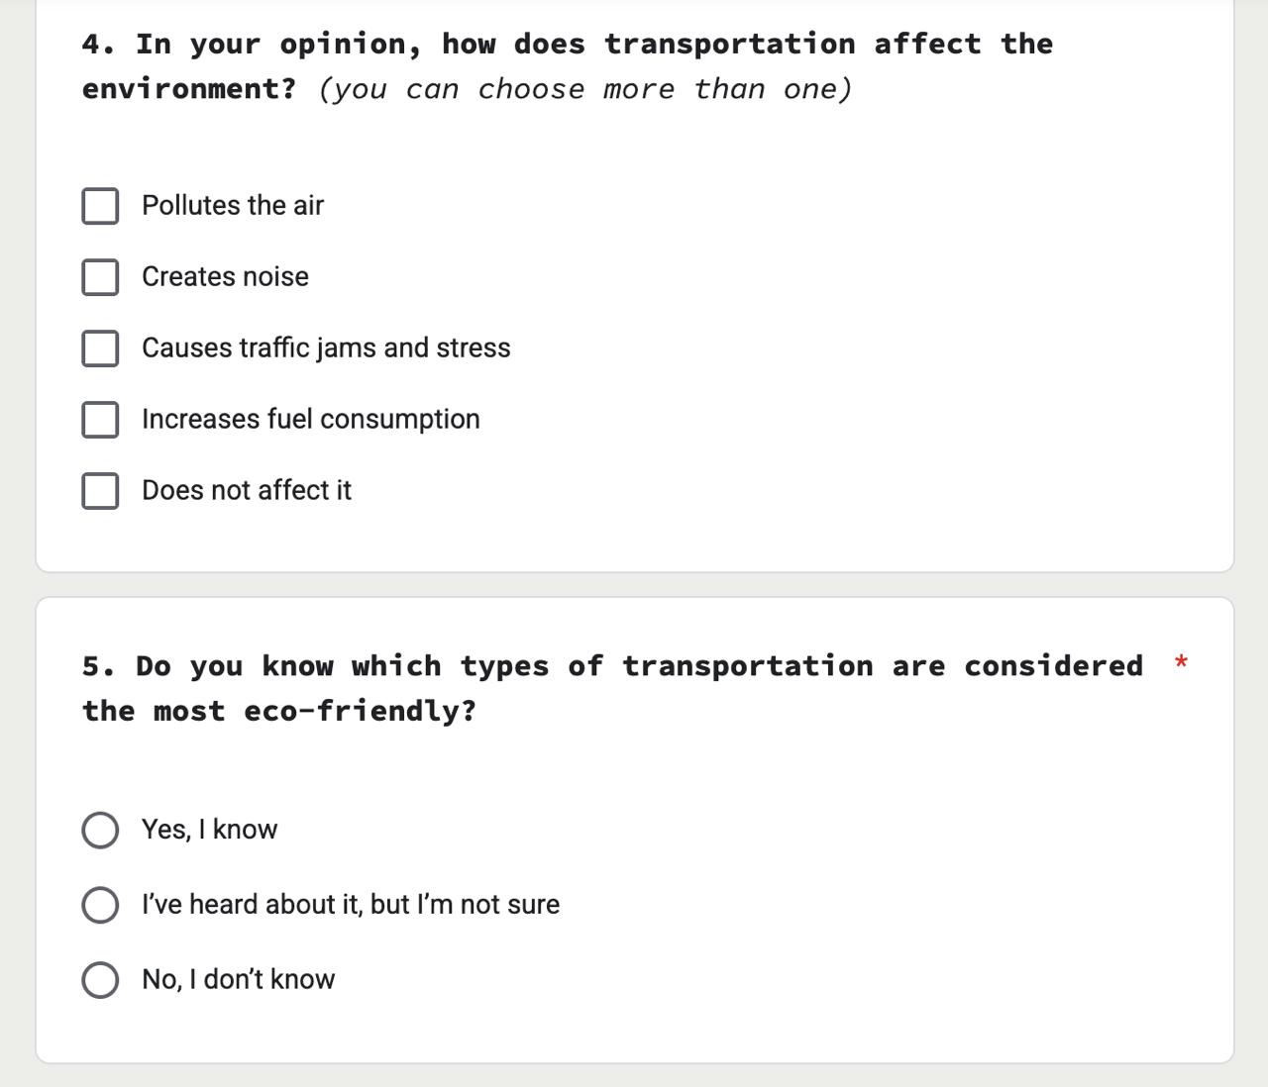
Task: Choose the "Yes, I know" radio button
Action: (100, 831)
